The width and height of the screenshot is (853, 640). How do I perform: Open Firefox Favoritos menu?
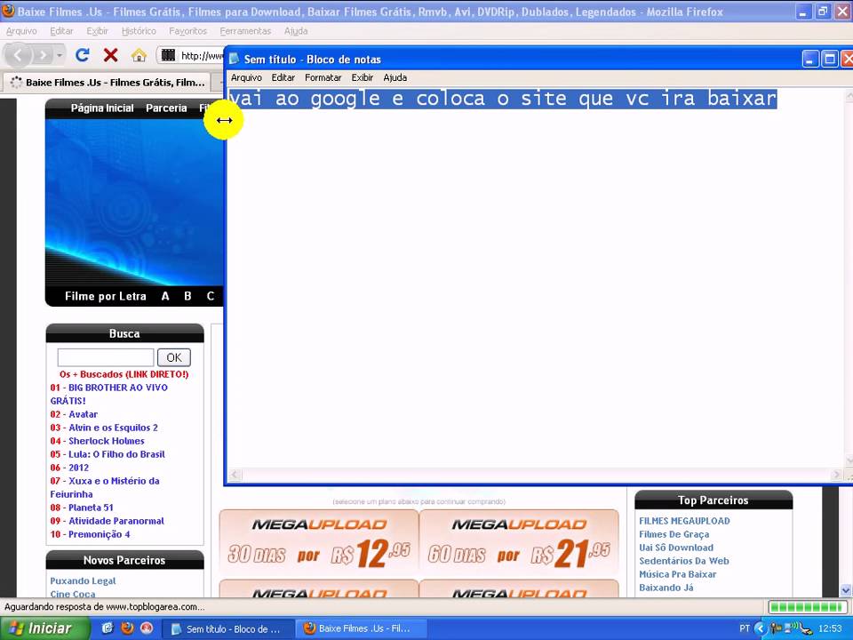point(187,31)
